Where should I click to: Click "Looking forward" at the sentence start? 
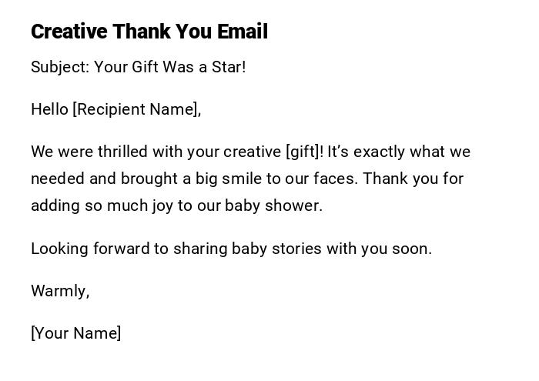pyautogui.click(x=85, y=249)
